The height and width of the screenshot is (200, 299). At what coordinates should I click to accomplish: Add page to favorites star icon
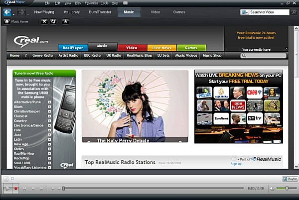65,21
